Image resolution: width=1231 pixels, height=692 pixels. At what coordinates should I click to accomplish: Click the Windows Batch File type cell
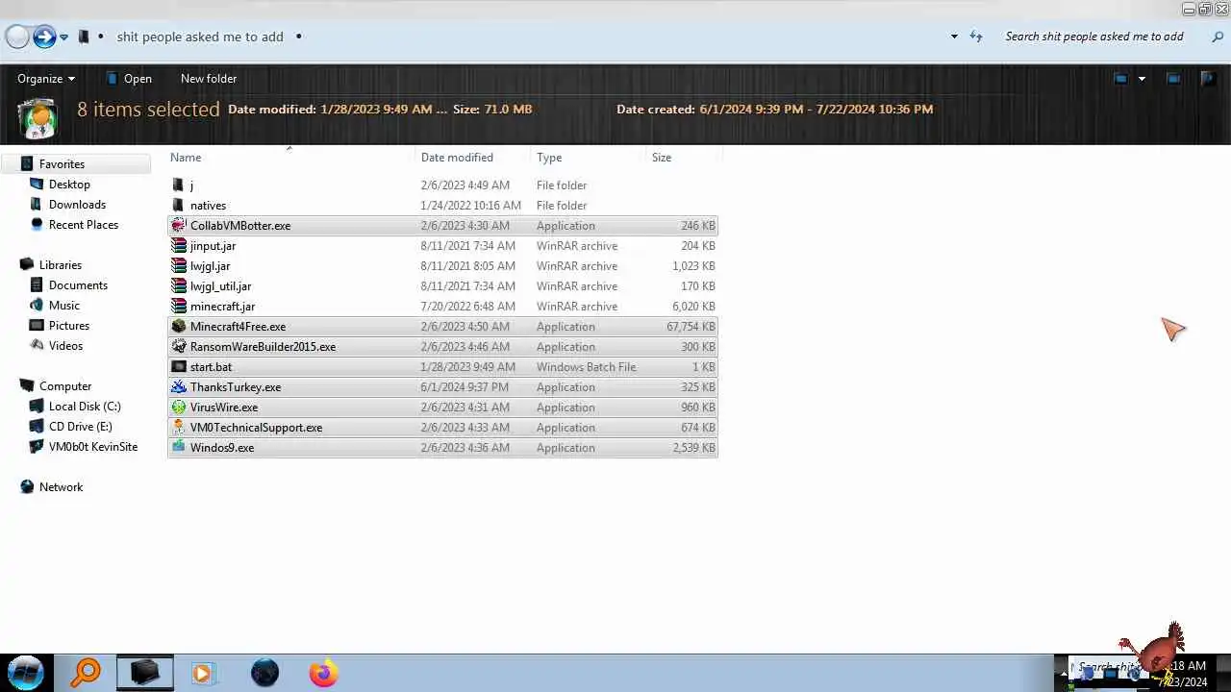pos(586,367)
